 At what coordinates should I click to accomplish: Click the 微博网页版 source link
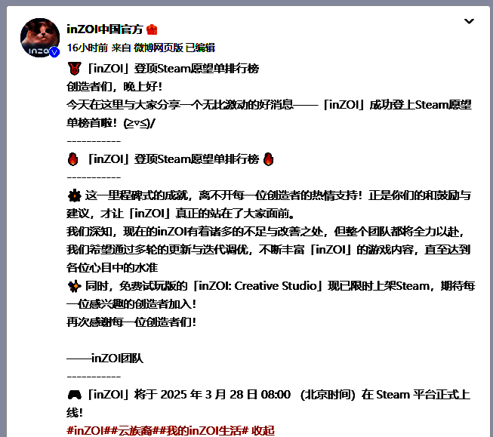click(x=159, y=48)
